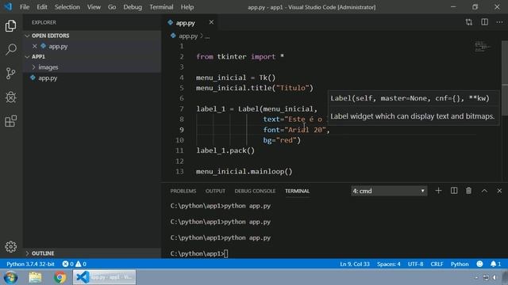Screen dimensions: 508x285
Task: Click app.py in the editor breadcrumb
Action: click(188, 36)
